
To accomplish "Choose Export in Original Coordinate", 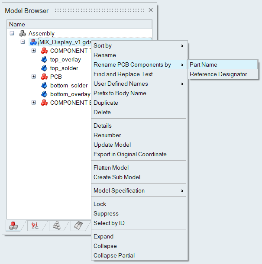I will (139, 154).
